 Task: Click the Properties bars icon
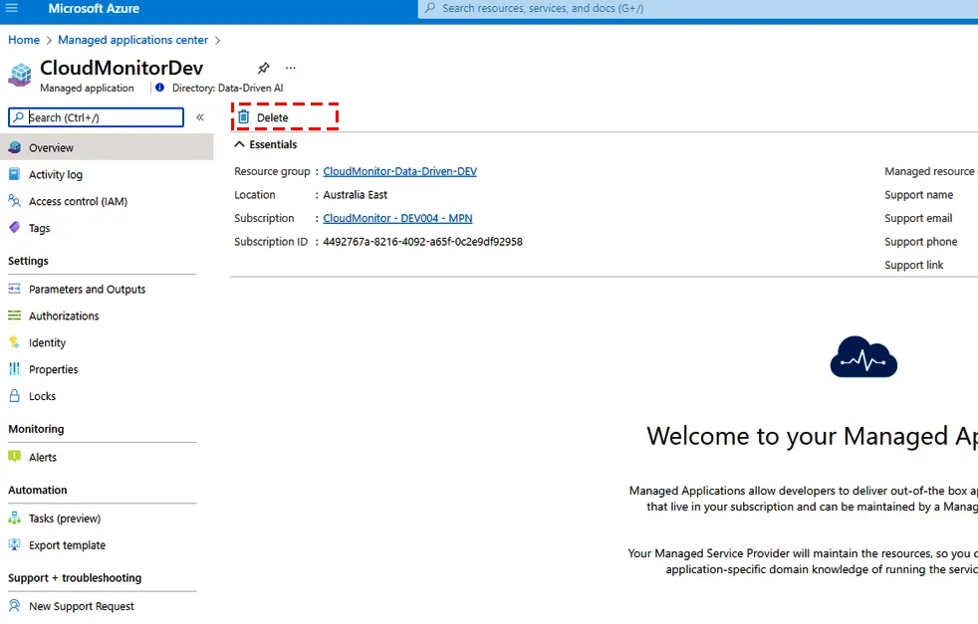(14, 369)
